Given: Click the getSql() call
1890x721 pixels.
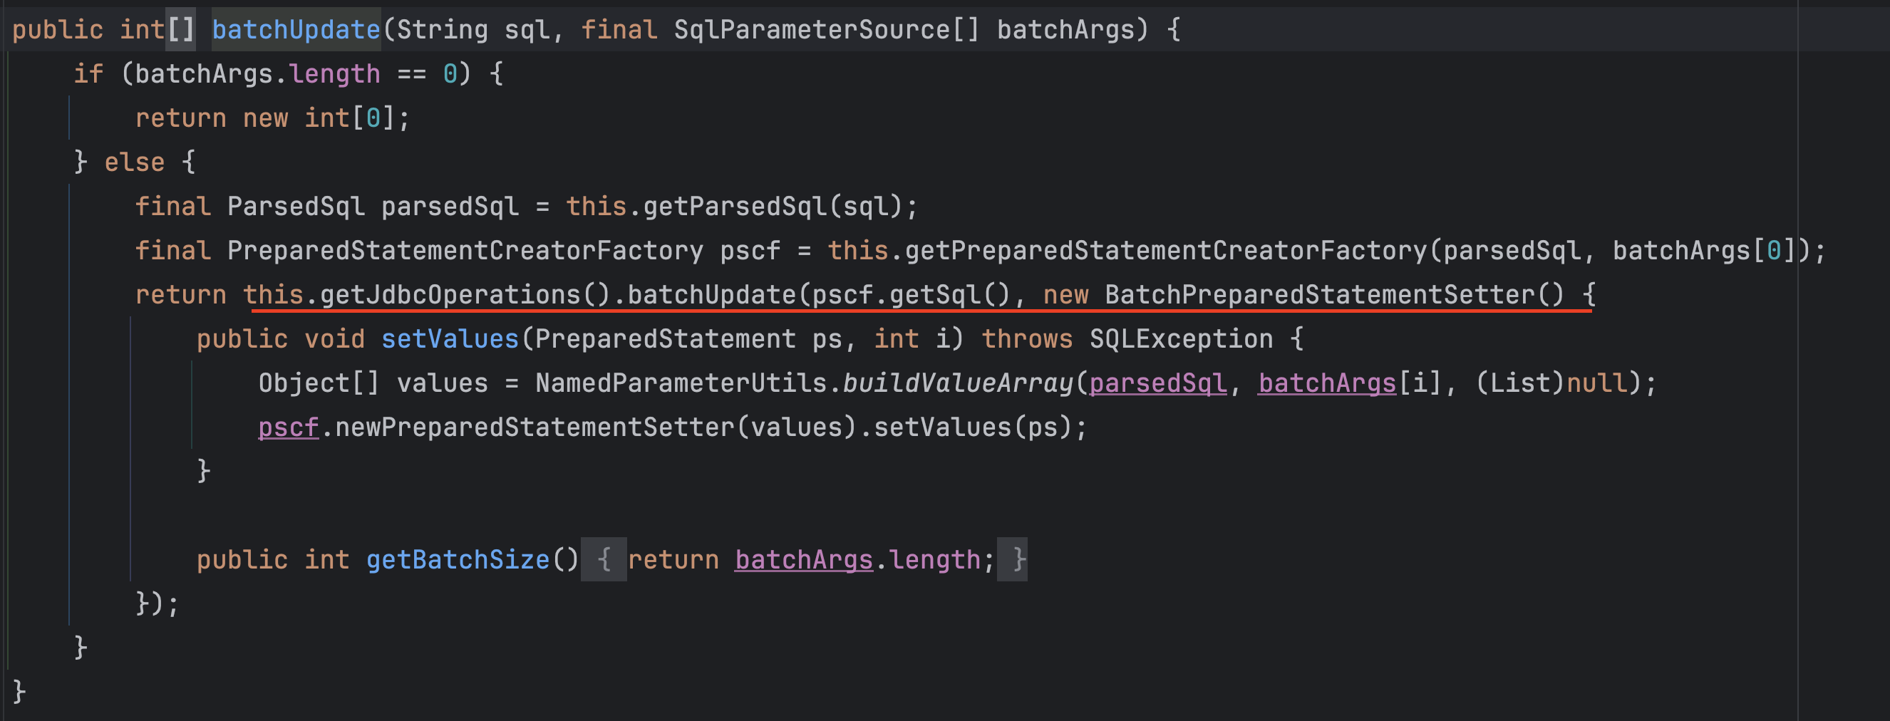Looking at the screenshot, I should pyautogui.click(x=949, y=295).
